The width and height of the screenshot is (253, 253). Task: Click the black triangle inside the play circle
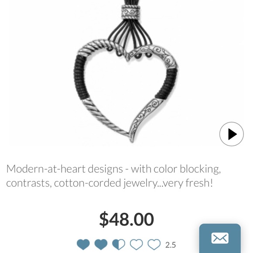232,134
